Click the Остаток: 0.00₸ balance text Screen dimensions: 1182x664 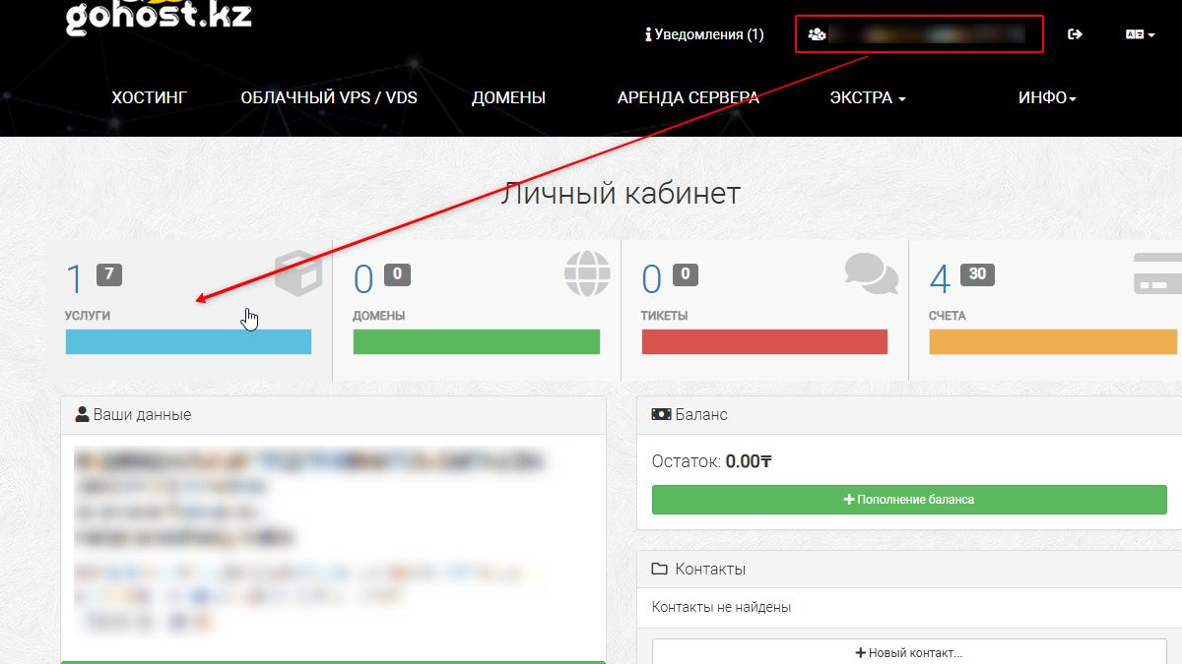(x=711, y=461)
